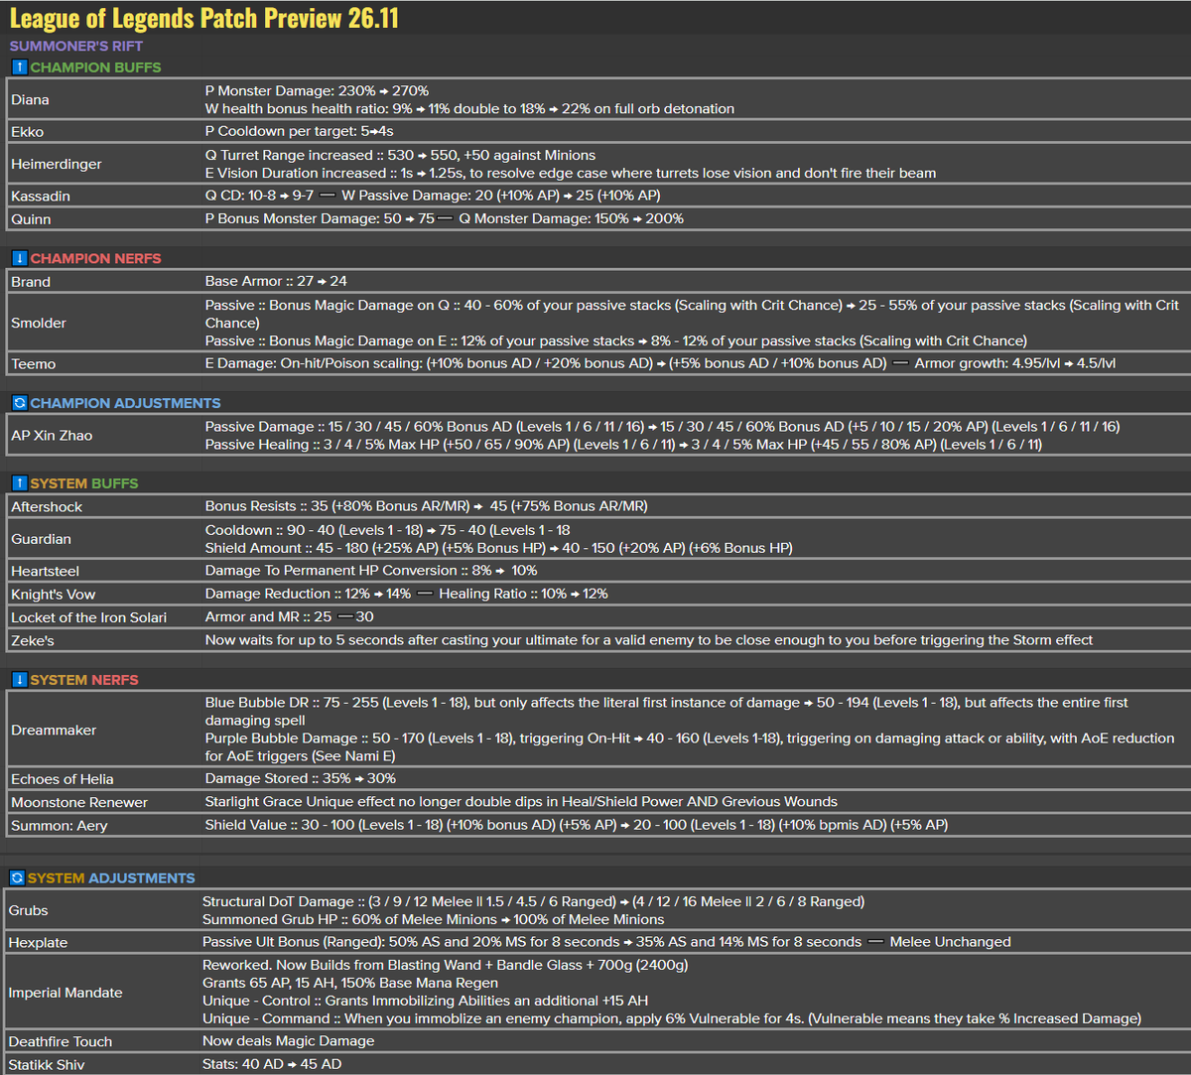Select the Deathfire Touch row name
Viewport: 1191px width, 1075px height.
tap(61, 1042)
